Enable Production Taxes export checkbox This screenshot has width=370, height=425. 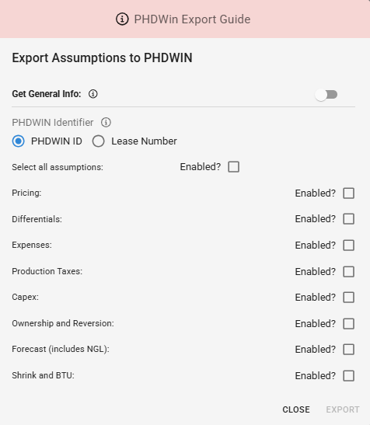pos(348,271)
